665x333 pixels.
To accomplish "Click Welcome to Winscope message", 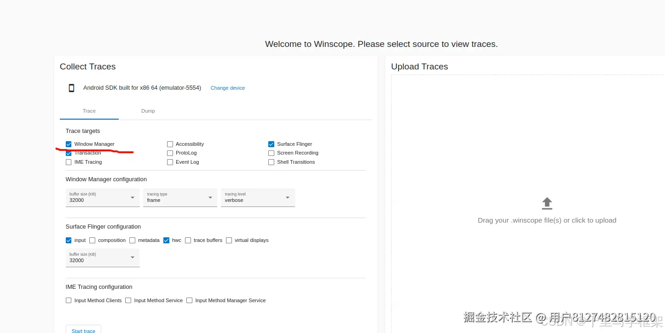I will (382, 44).
